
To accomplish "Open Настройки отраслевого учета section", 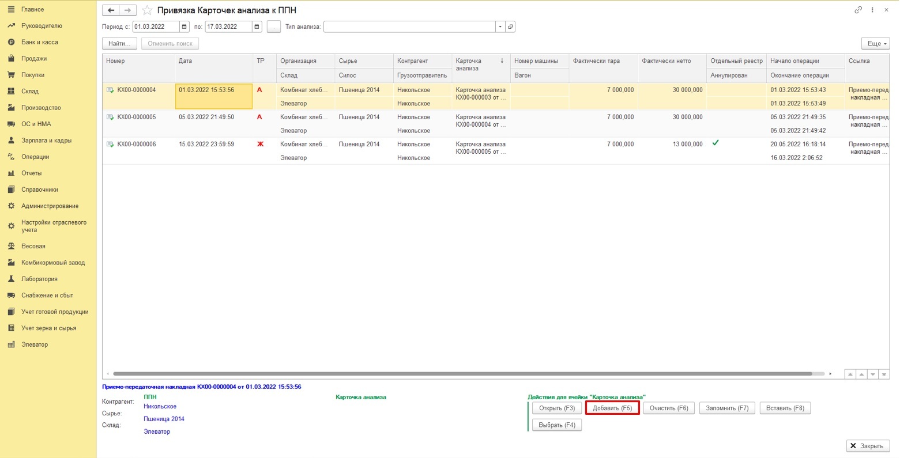I will [x=54, y=226].
